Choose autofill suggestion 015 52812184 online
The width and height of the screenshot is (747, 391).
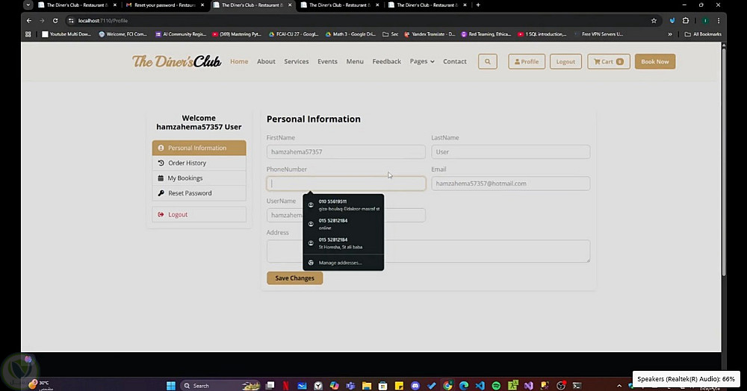[x=343, y=224]
